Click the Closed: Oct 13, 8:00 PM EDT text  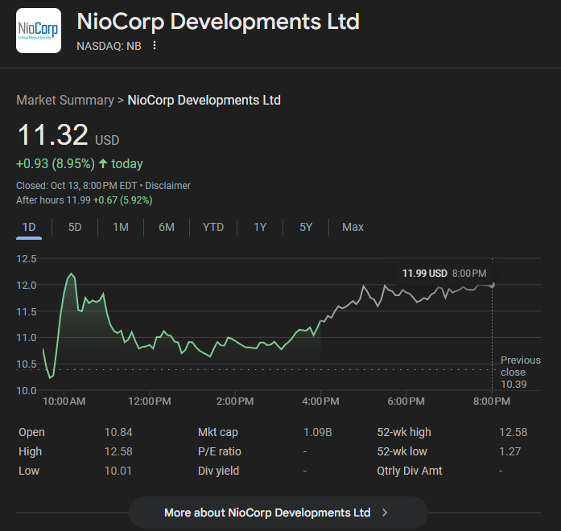coord(76,186)
